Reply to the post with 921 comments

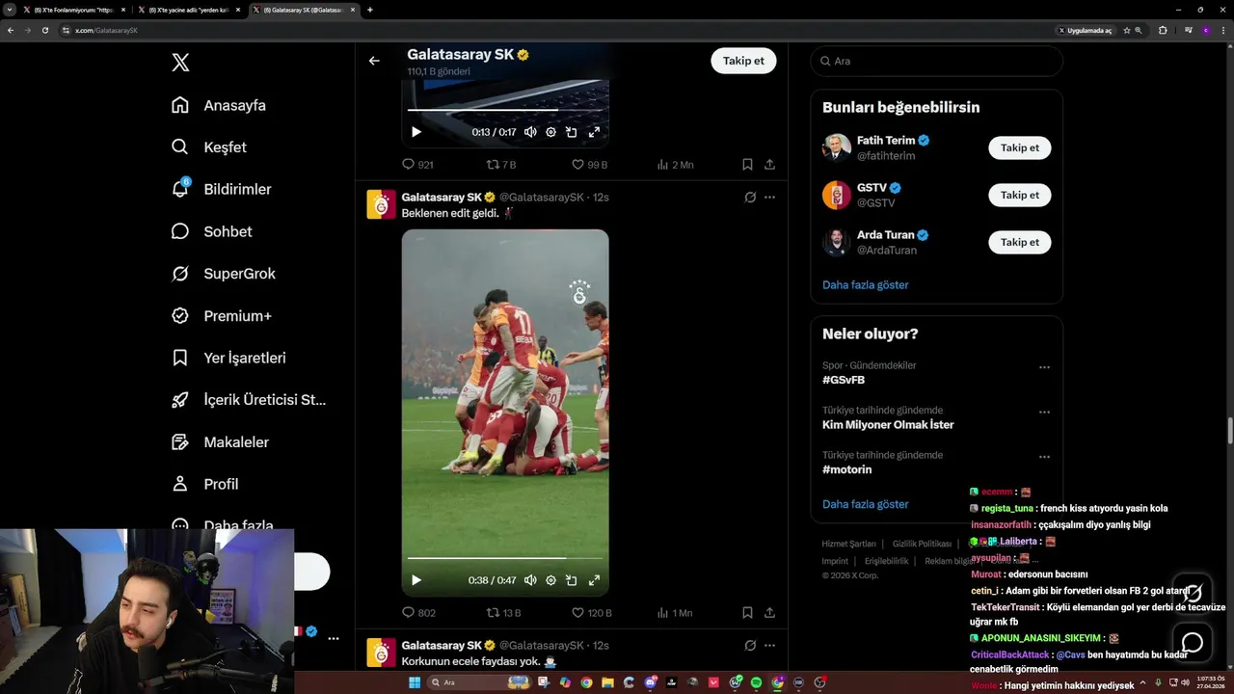[417, 165]
